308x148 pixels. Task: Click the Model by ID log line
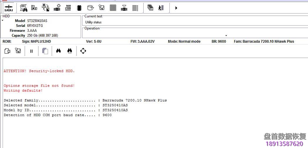click(65, 110)
